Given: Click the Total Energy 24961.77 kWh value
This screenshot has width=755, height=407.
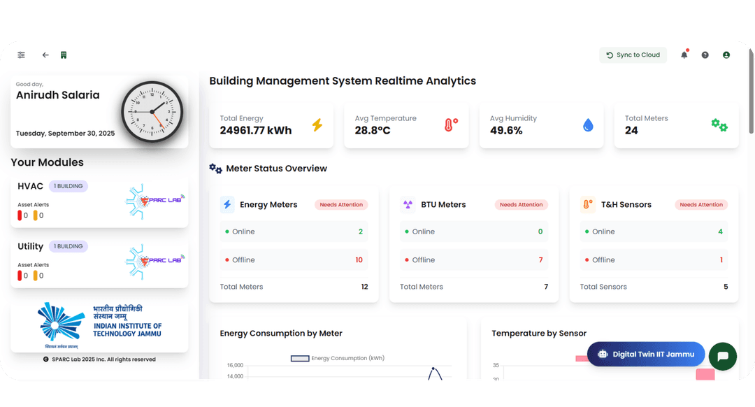Looking at the screenshot, I should [x=256, y=131].
